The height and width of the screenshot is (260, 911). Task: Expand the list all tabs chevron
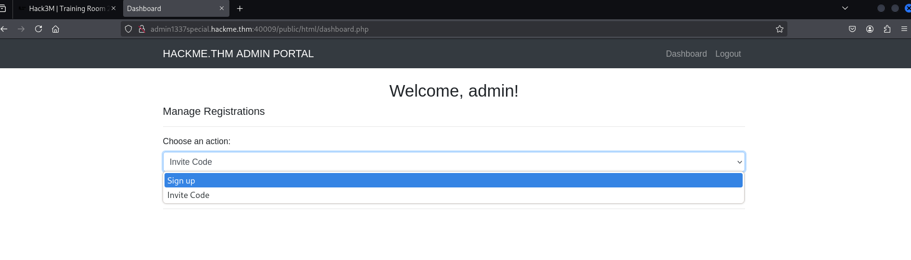click(845, 8)
